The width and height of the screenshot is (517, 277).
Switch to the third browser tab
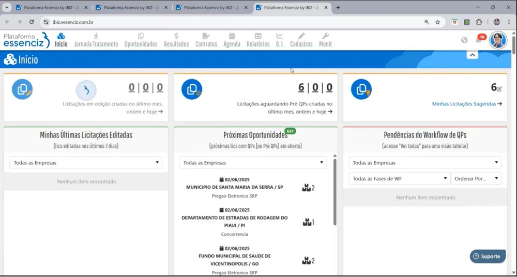pyautogui.click(x=212, y=7)
